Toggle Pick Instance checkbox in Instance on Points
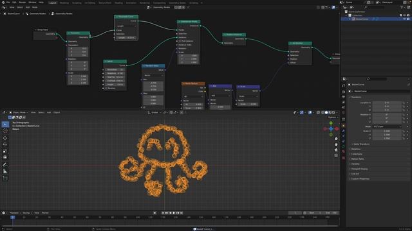Viewport: 412px width, 231px height. 180,41
